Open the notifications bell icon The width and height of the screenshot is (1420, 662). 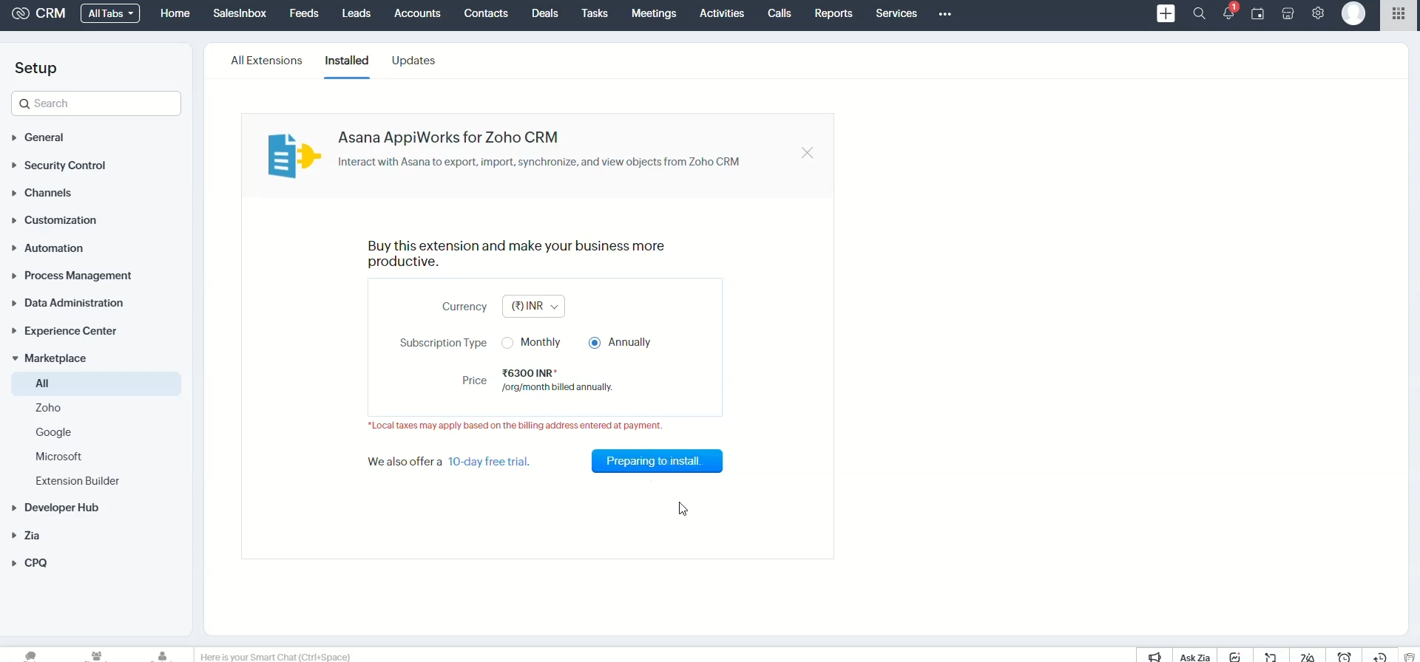tap(1230, 12)
